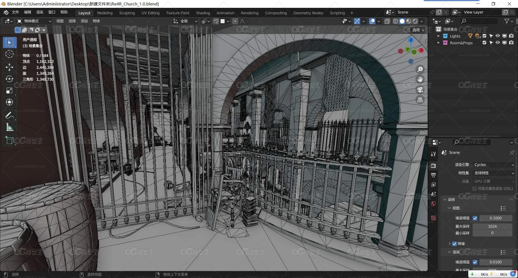The width and height of the screenshot is (518, 278).
Task: Choose the Scale tool
Action: tap(9, 91)
